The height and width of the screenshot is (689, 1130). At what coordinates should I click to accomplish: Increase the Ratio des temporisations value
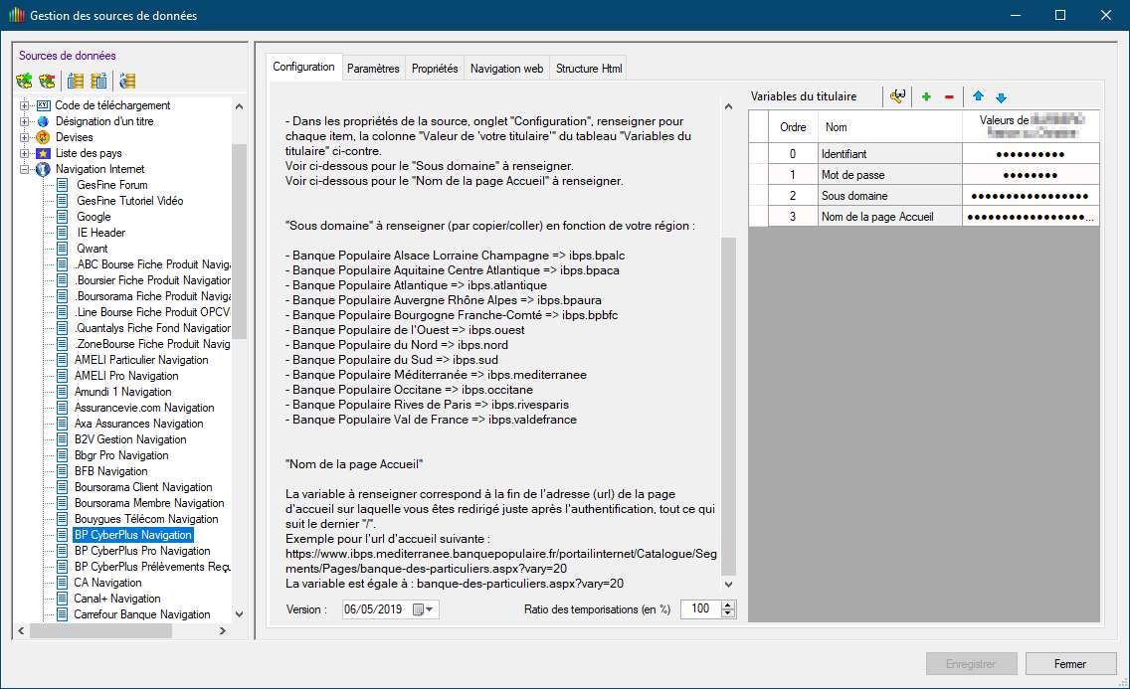coord(728,604)
